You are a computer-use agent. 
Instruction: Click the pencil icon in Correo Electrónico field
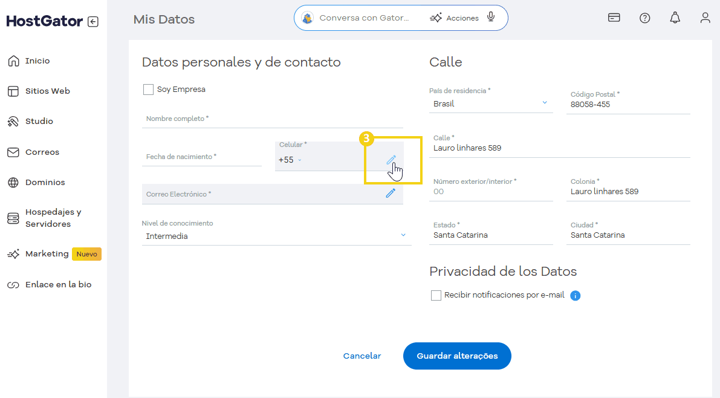pos(391,193)
